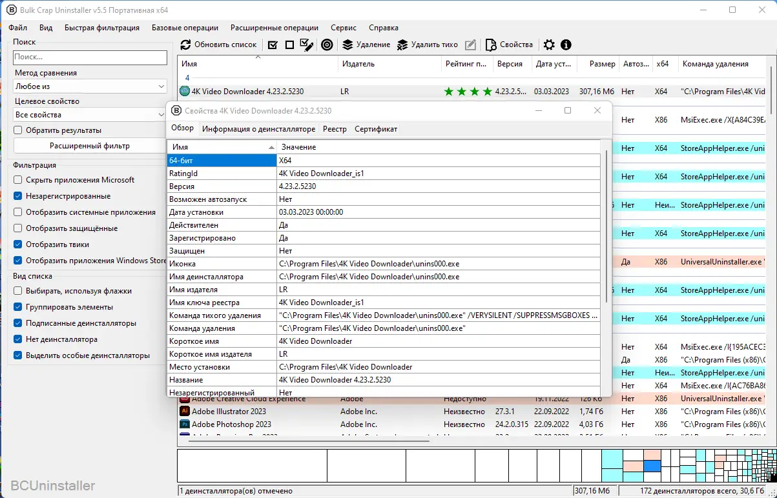Image resolution: width=777 pixels, height=498 pixels.
Task: Click the search field Поиск...
Action: pos(90,57)
